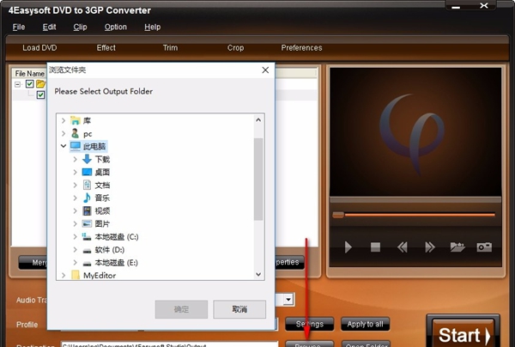Play the preview video

(348, 247)
